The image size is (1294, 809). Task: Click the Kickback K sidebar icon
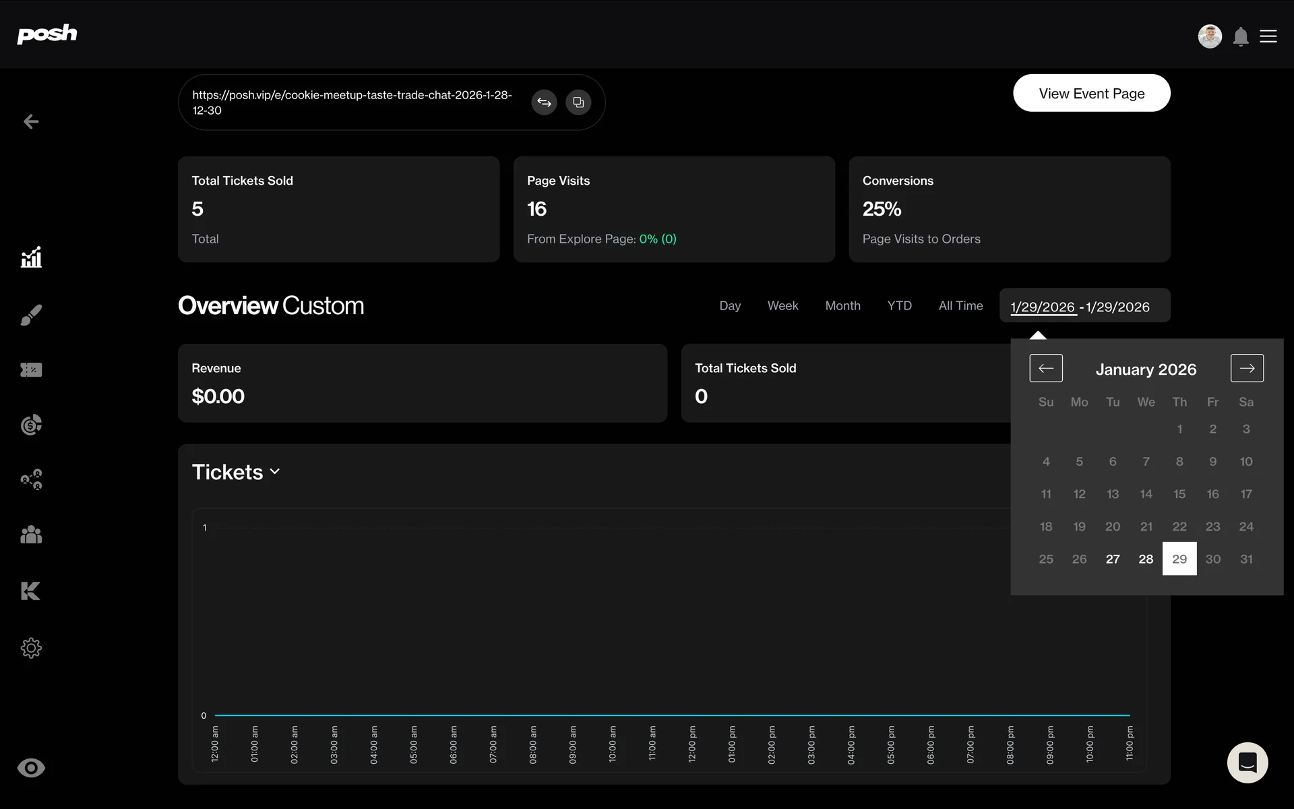31,591
